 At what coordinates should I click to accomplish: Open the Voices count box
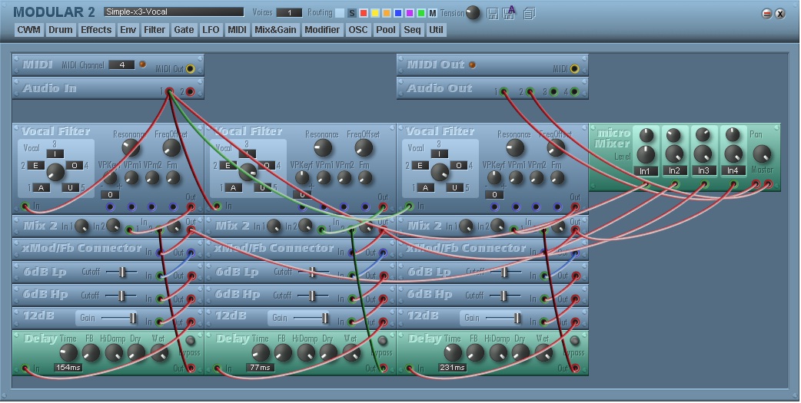[289, 13]
